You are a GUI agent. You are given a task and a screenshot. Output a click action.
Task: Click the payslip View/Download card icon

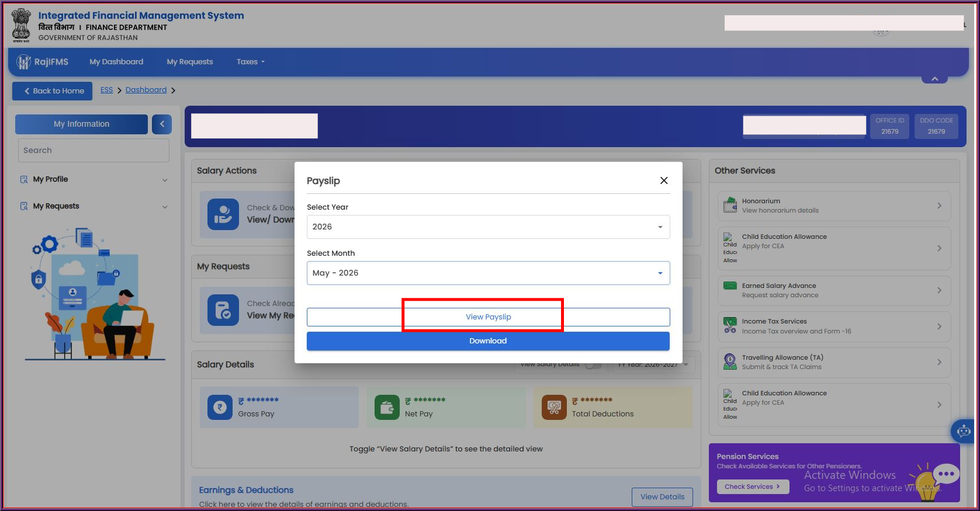coord(223,214)
